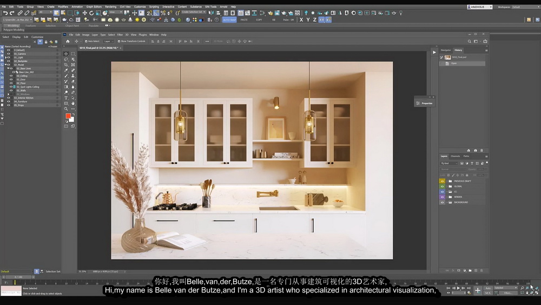Click the red foreground color swatch
Viewport: 541px width, 305px height.
[68, 116]
